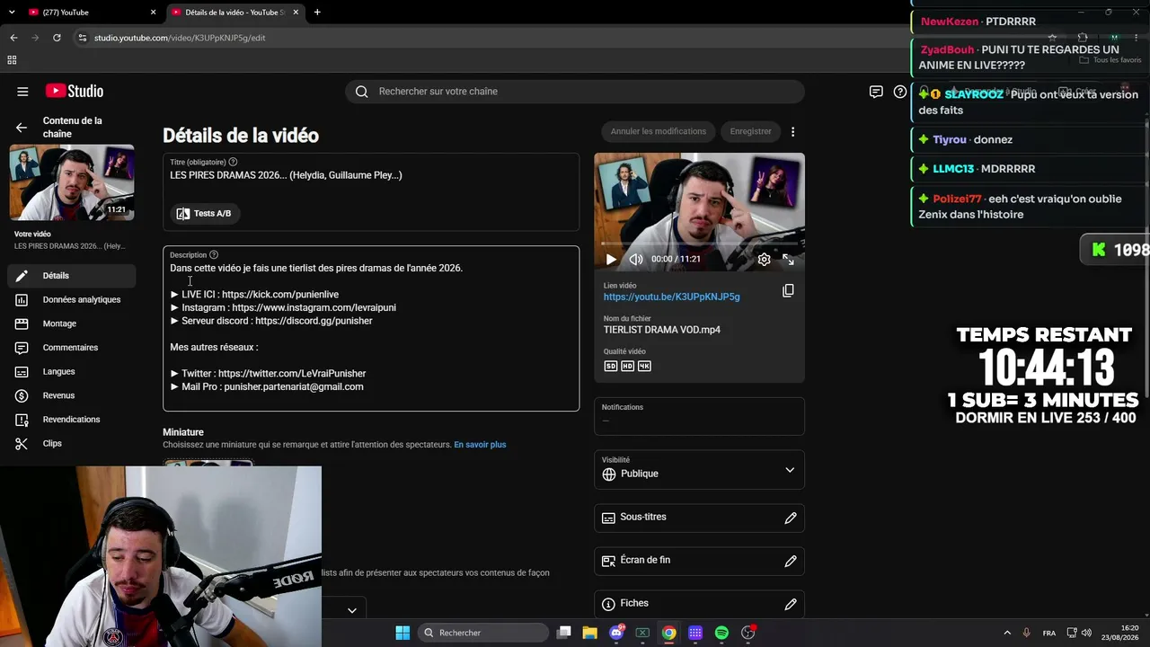Click the Enregistrer button
Screen dimensions: 1150x647
[751, 131]
